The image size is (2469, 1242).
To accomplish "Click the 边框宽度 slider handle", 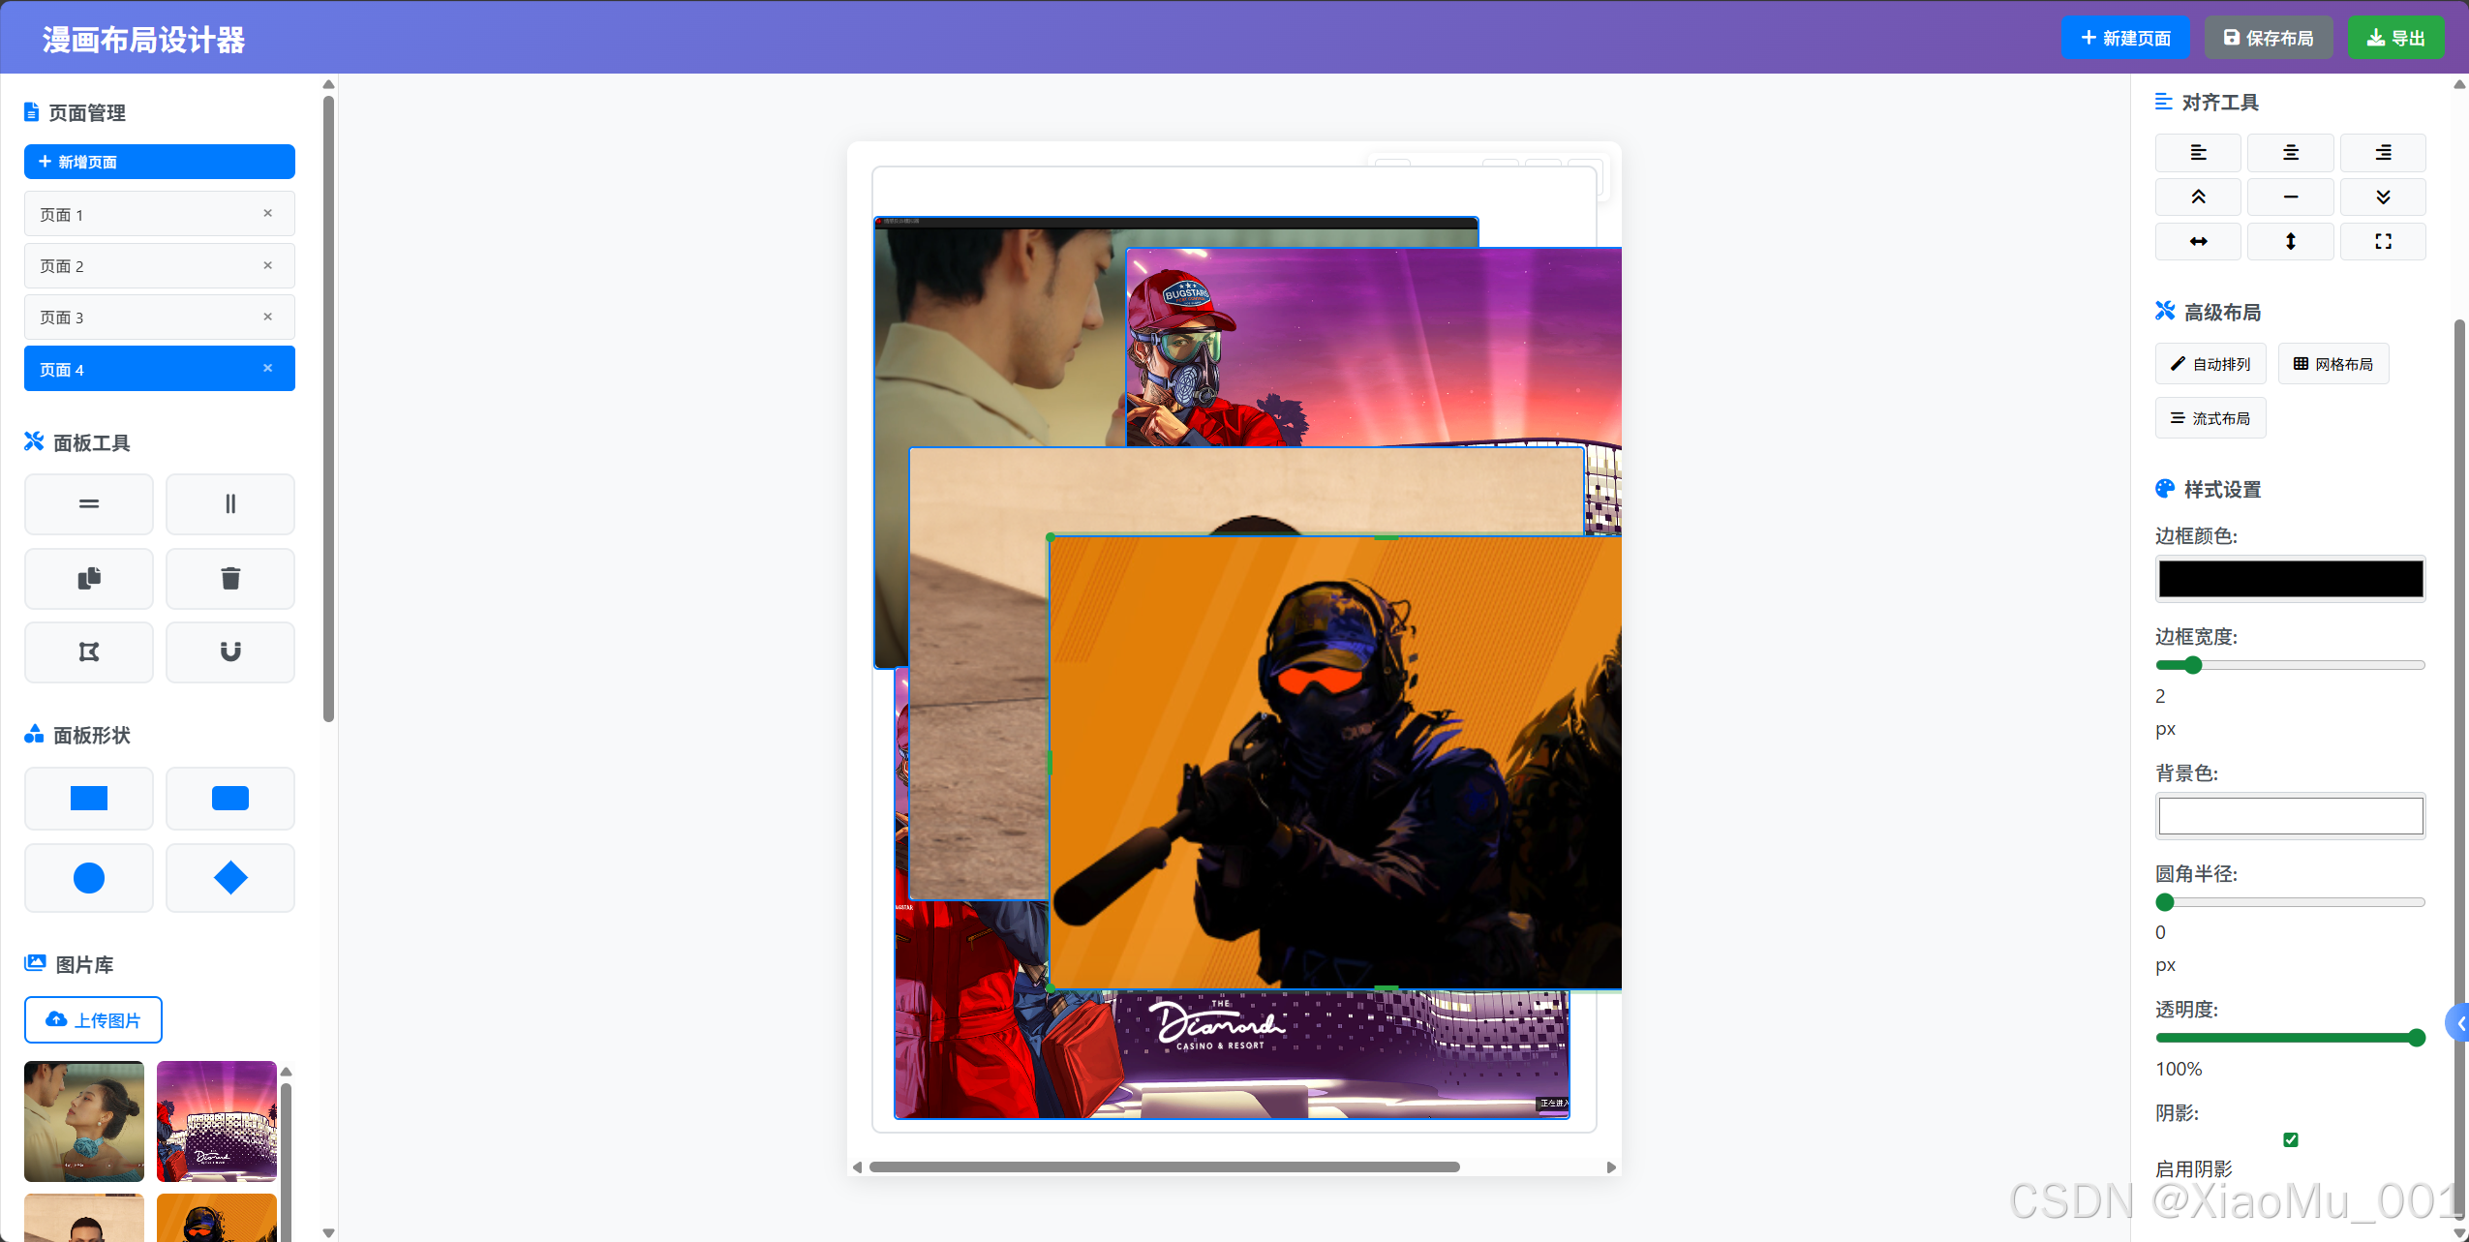I will point(2193,665).
